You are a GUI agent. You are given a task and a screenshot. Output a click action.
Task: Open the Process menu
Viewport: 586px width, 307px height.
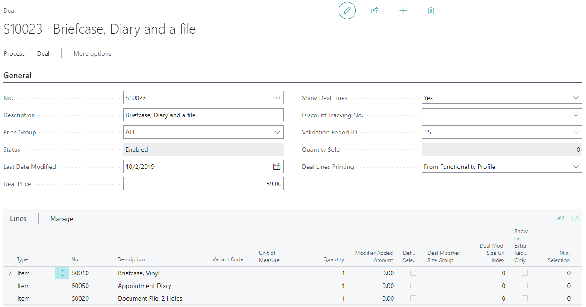pos(15,53)
